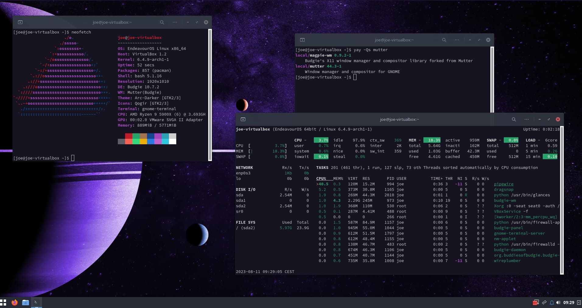This screenshot has width=582, height=308.
Task: Maximize the glances terminal window
Action: coord(549,119)
